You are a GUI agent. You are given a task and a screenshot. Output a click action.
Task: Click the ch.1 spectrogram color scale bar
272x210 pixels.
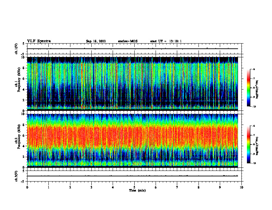[x=248, y=88]
